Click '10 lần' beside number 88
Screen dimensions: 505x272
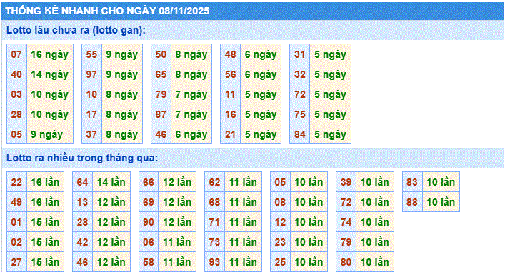[441, 202]
